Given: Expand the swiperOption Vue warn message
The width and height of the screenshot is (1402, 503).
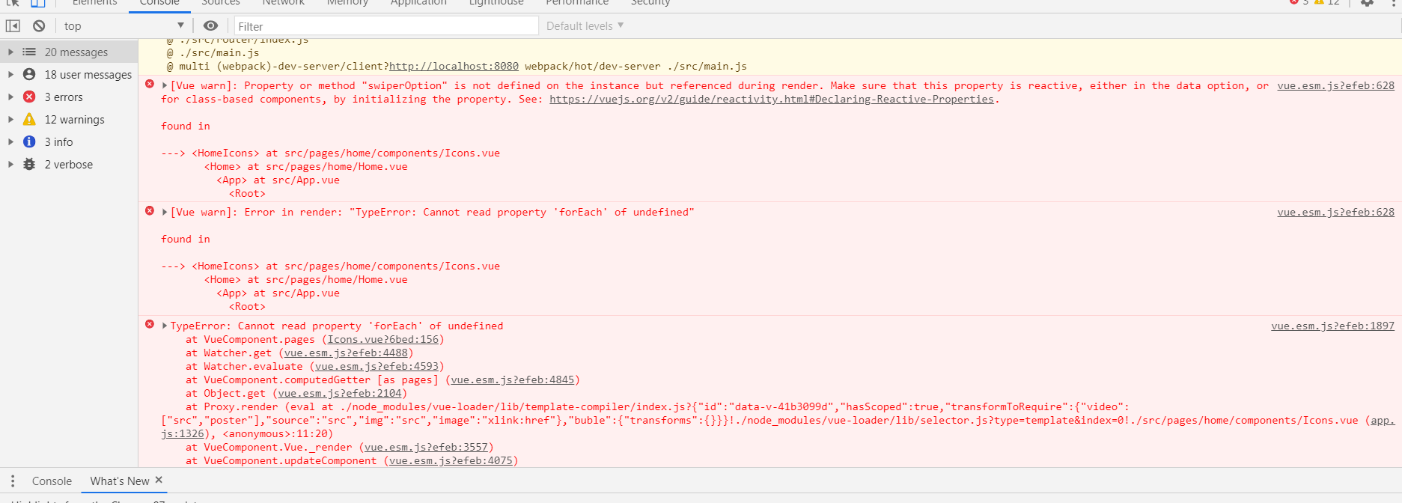Looking at the screenshot, I should tap(165, 86).
